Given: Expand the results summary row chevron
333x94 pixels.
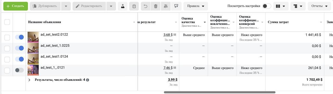Looking at the screenshot, I should [29, 80].
